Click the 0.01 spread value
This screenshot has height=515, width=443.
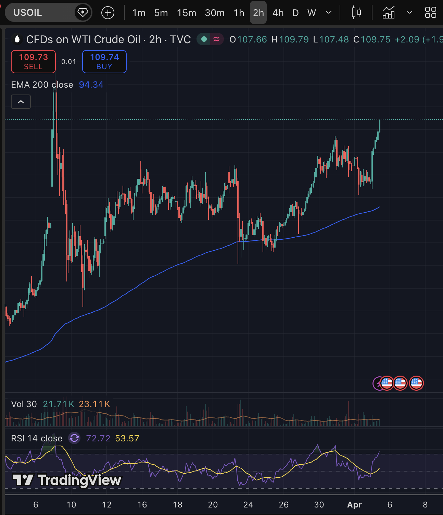pyautogui.click(x=69, y=62)
